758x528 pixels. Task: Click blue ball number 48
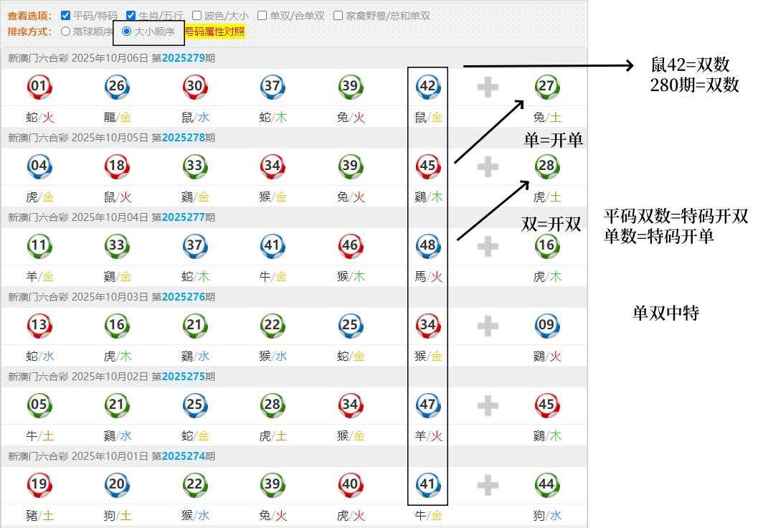coord(427,246)
